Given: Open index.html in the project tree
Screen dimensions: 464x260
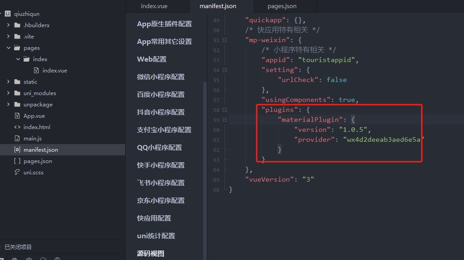Looking at the screenshot, I should [37, 127].
